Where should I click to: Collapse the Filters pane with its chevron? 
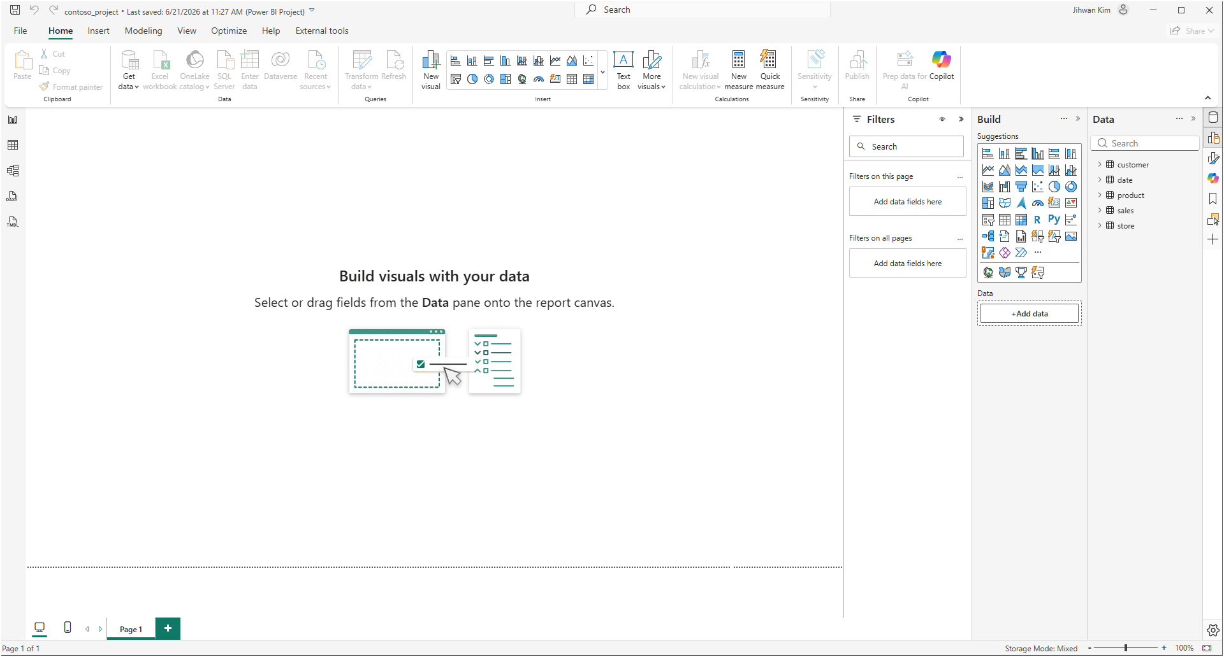961,120
